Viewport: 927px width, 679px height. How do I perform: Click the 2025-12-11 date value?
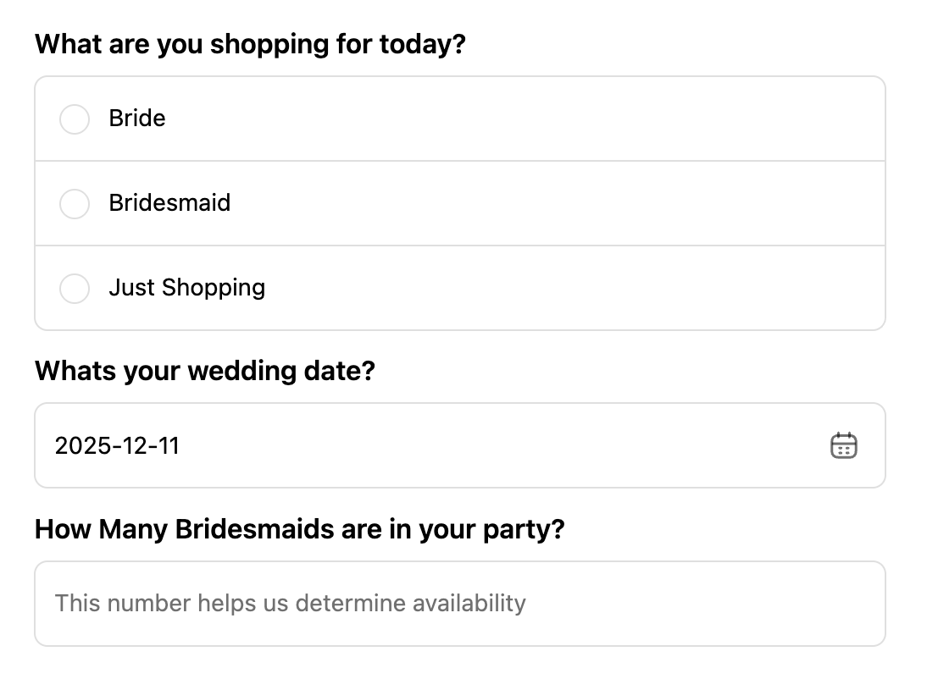click(117, 445)
